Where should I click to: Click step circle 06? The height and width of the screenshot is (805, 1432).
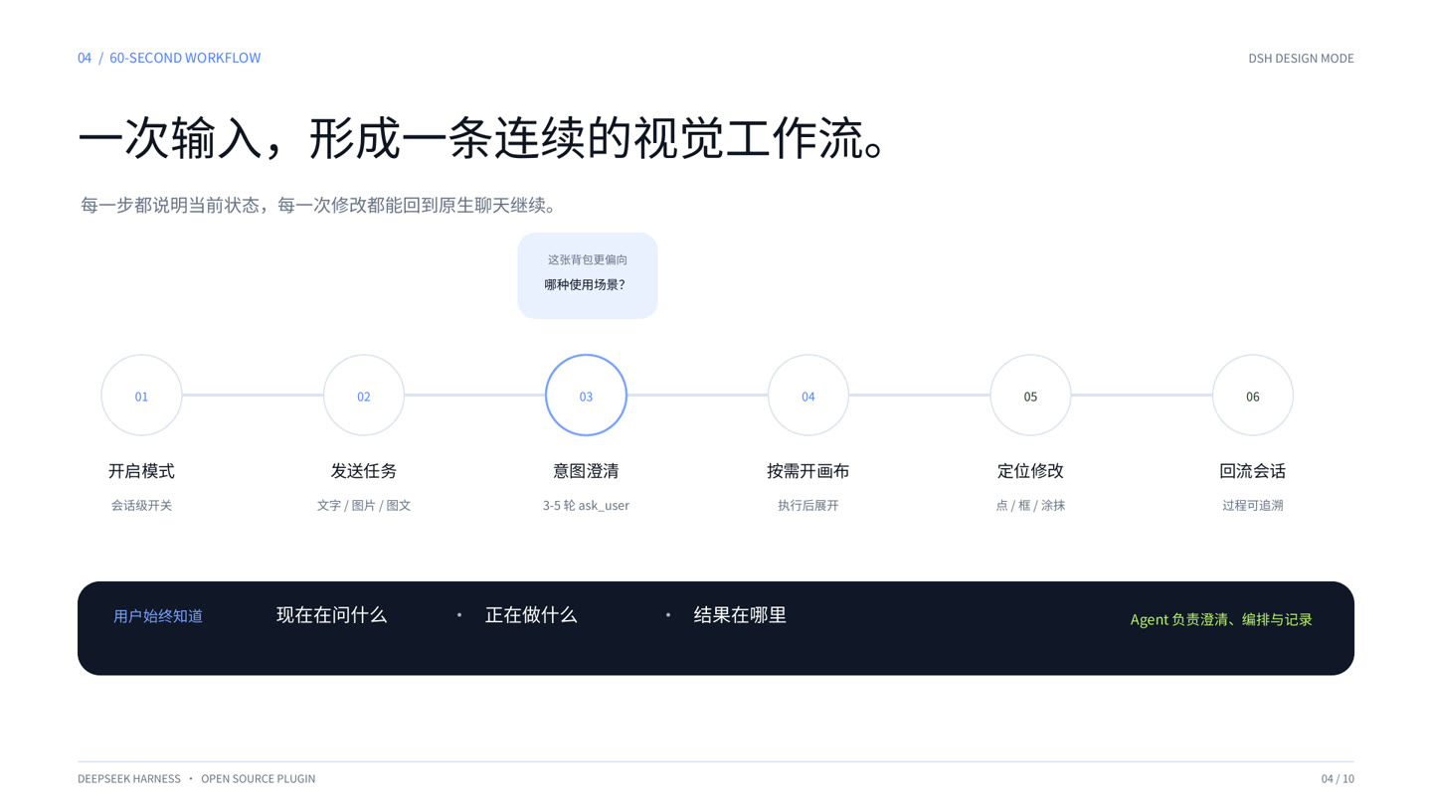pos(1253,396)
